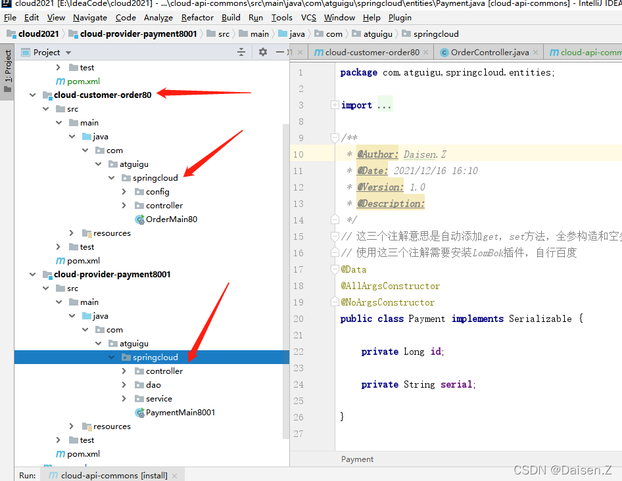Open the Tools menu
Viewport: 622px width, 481px height.
click(x=281, y=18)
